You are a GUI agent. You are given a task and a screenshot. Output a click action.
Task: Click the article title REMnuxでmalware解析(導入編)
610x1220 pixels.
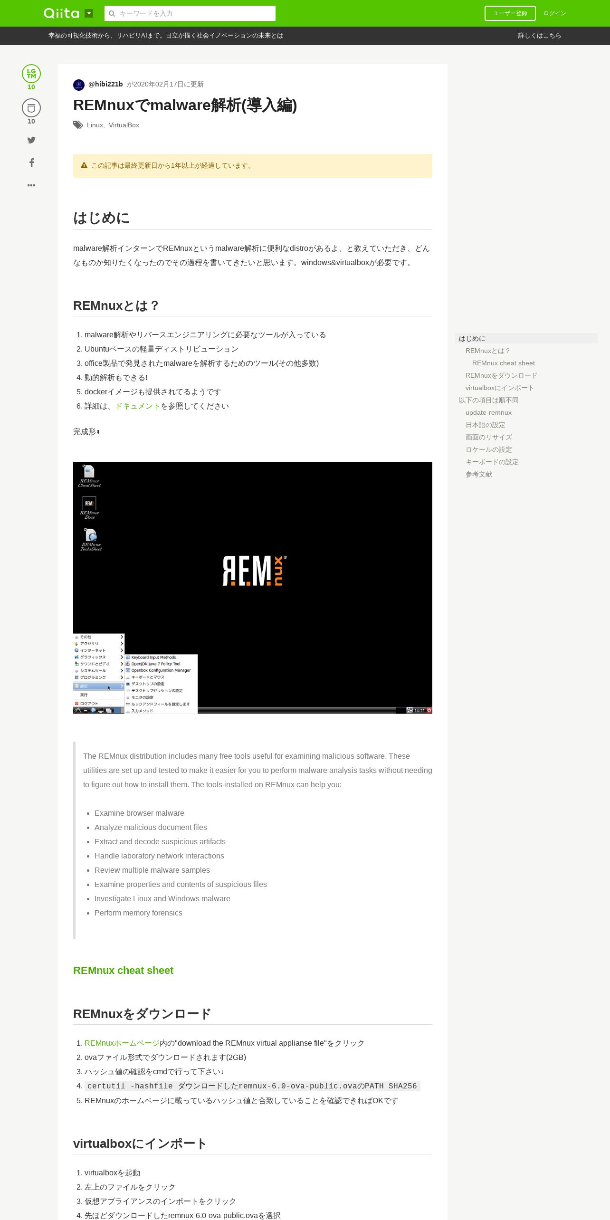click(185, 105)
